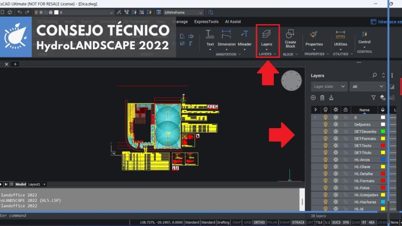Open the Layers panel three-dot menu
Viewport: 402px width, 226px height.
point(392,75)
